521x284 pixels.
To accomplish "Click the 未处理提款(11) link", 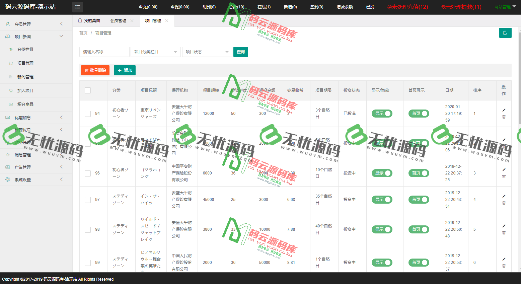I will coord(461,7).
